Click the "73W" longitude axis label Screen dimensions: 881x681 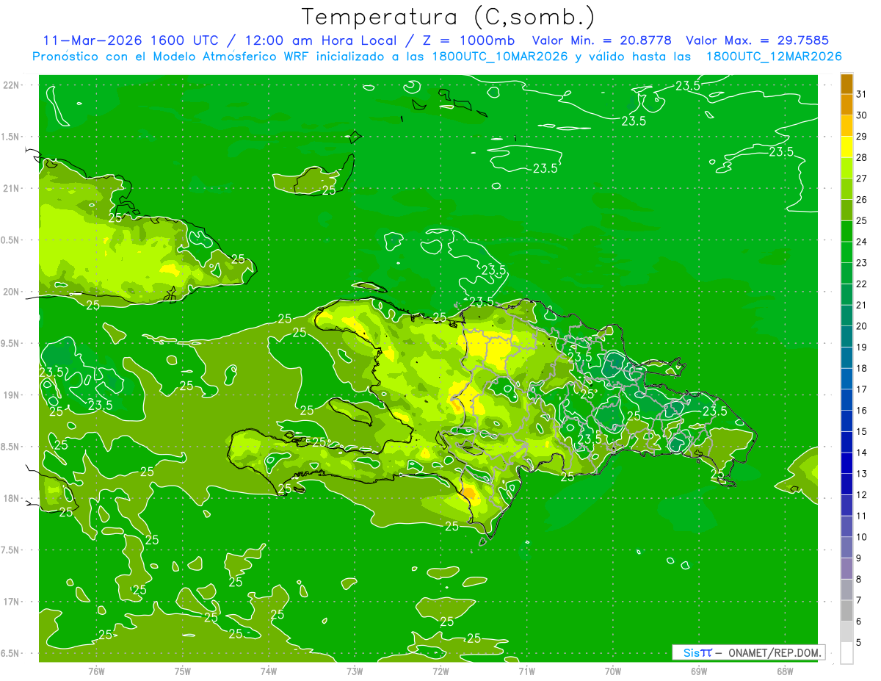click(x=355, y=671)
